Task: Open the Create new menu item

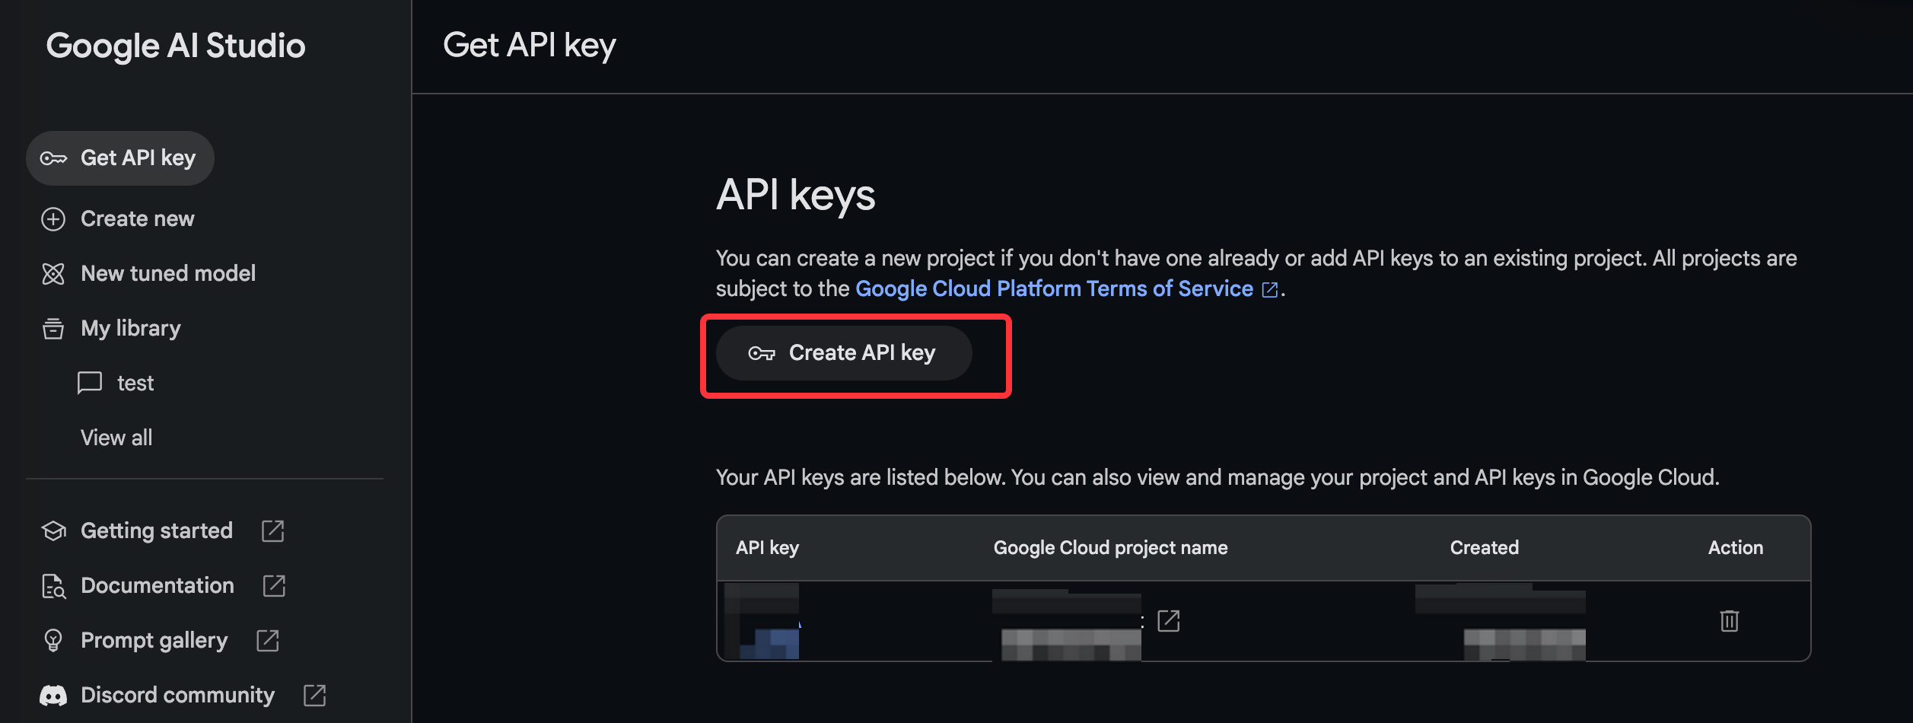Action: (x=138, y=219)
